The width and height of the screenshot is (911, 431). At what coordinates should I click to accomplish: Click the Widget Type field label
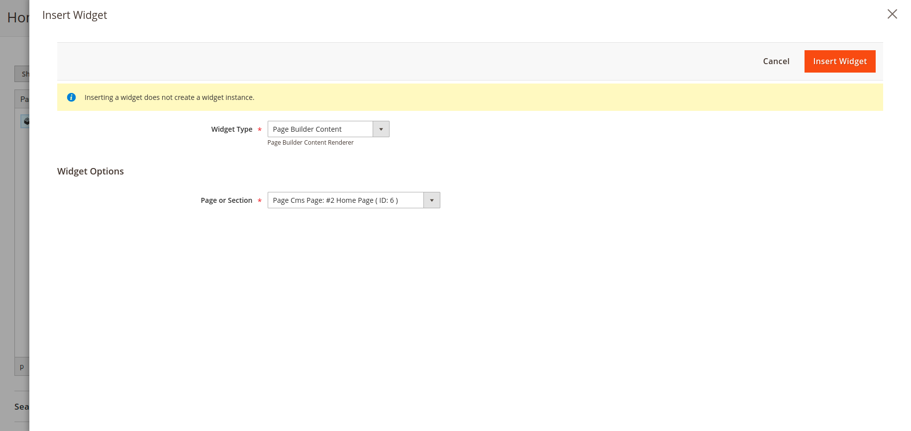click(232, 129)
